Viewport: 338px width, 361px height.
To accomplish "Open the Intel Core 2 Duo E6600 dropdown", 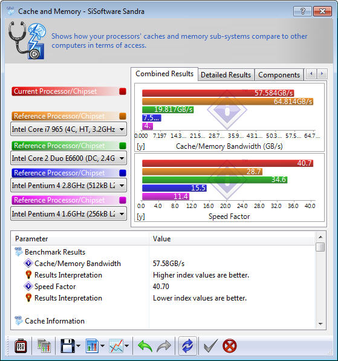I will [x=68, y=158].
